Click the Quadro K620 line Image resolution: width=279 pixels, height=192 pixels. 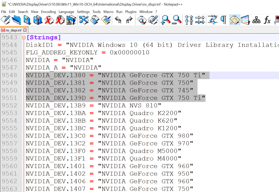(x=101, y=121)
